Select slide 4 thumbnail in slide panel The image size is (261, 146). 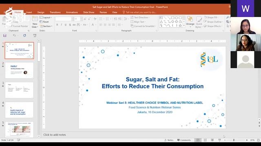point(19,110)
